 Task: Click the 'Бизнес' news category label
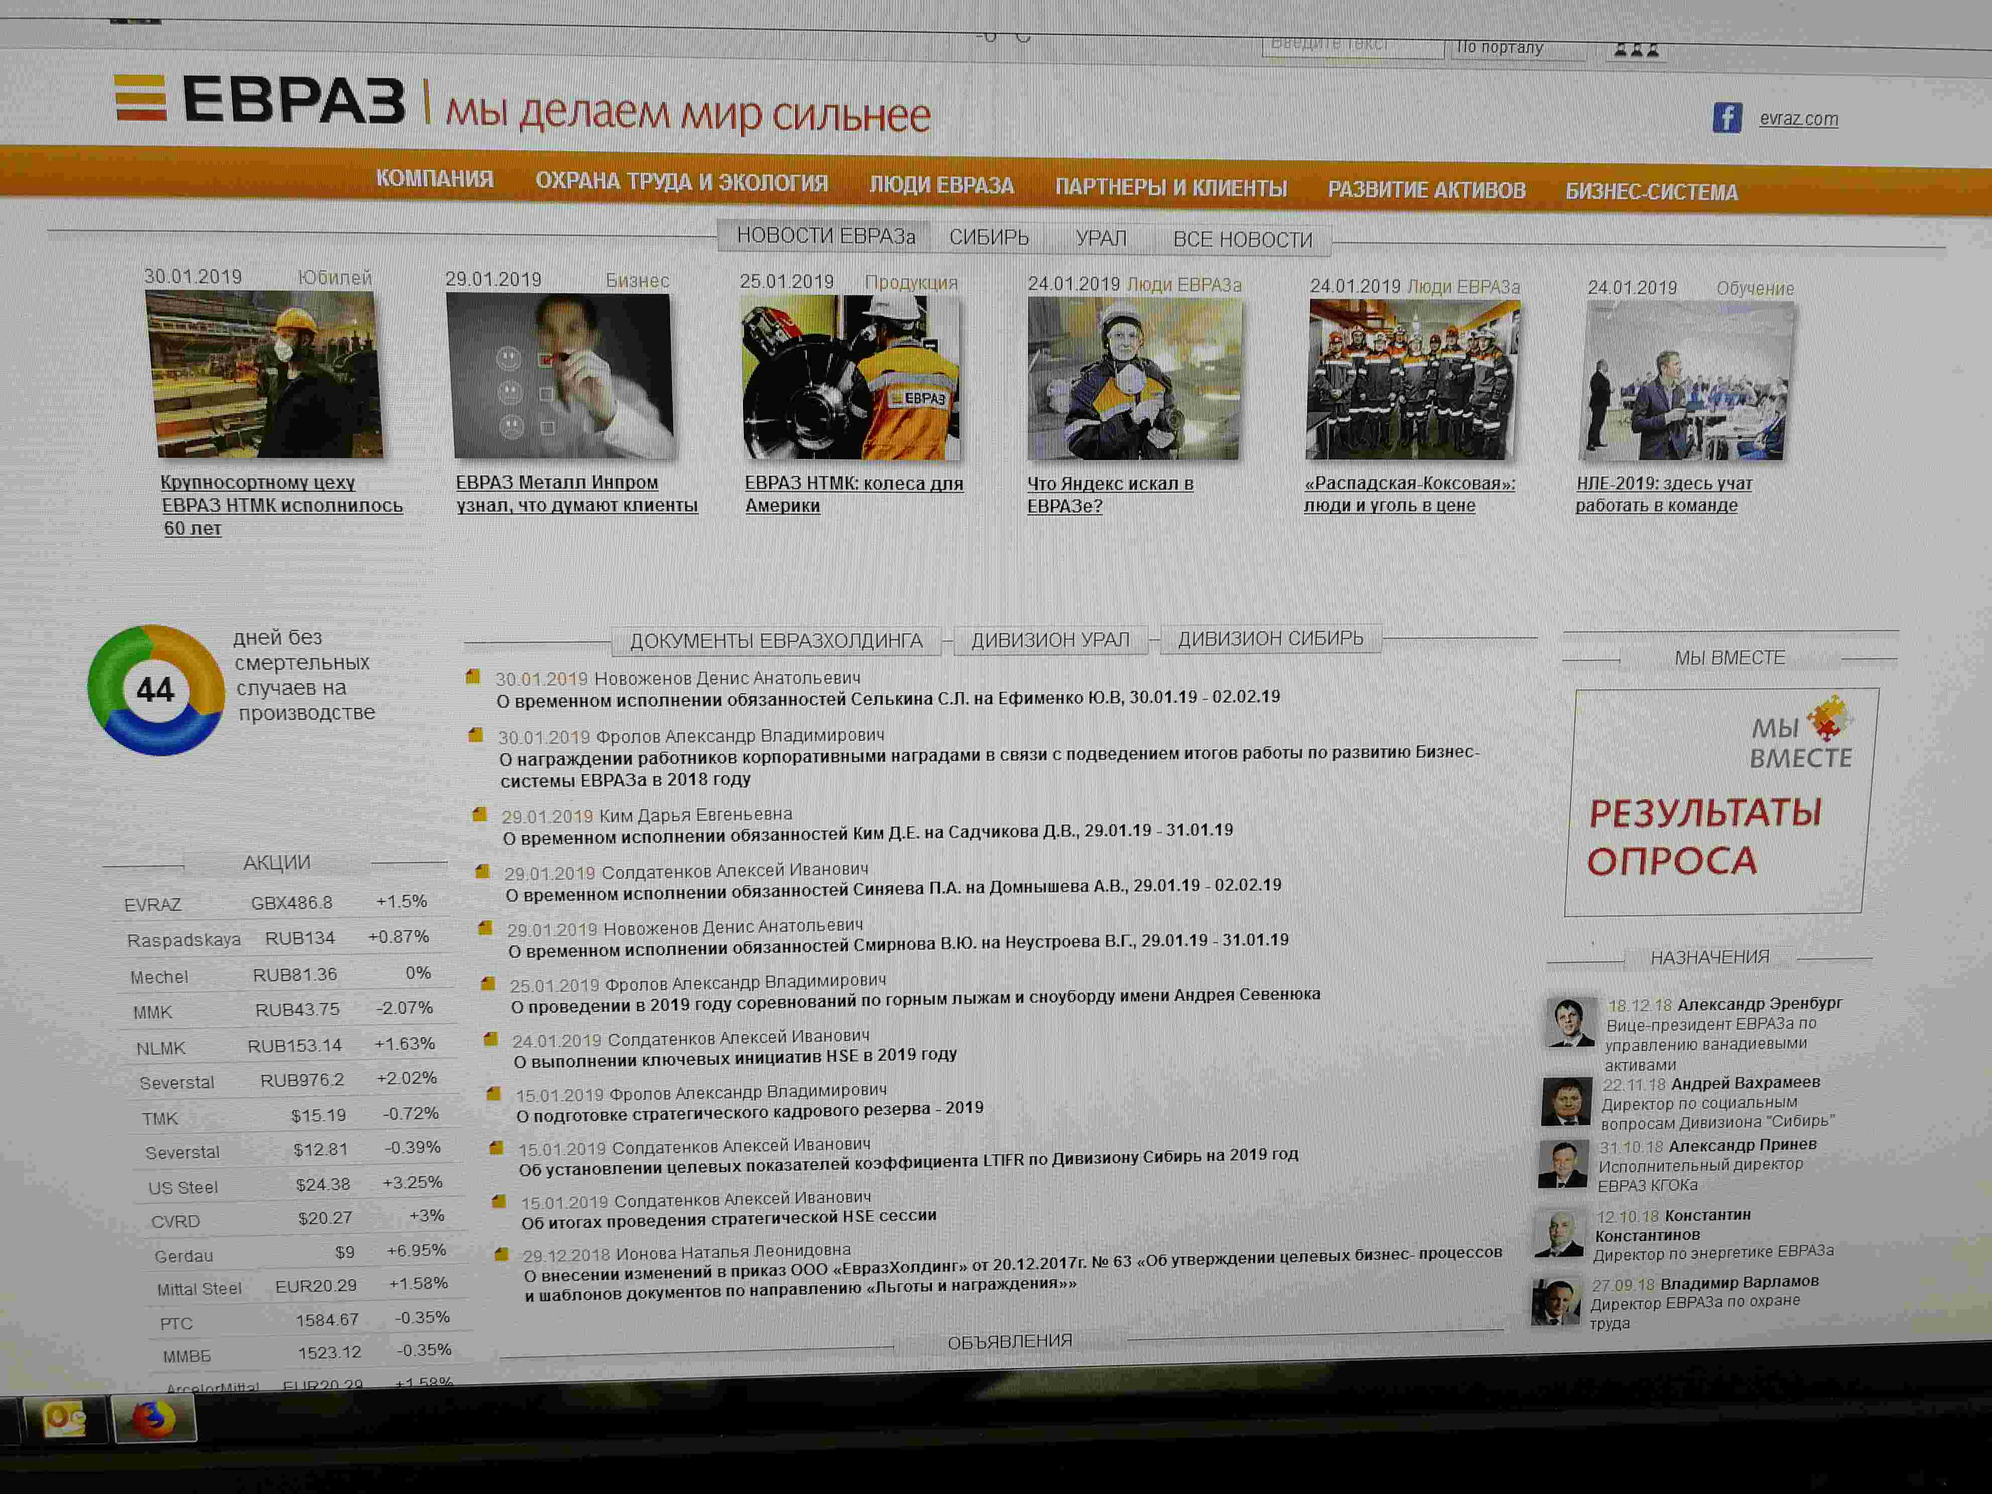point(637,280)
